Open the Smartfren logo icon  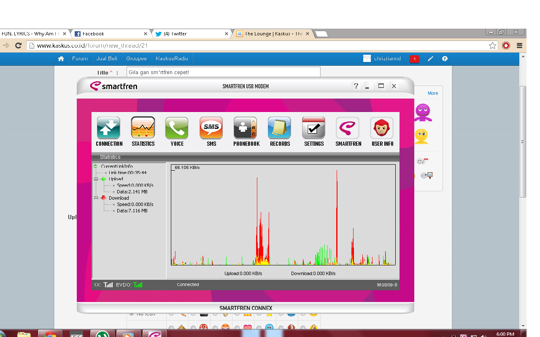point(348,128)
